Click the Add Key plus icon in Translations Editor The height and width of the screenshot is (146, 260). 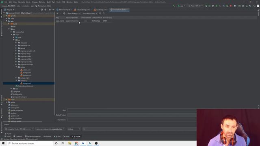point(57,13)
